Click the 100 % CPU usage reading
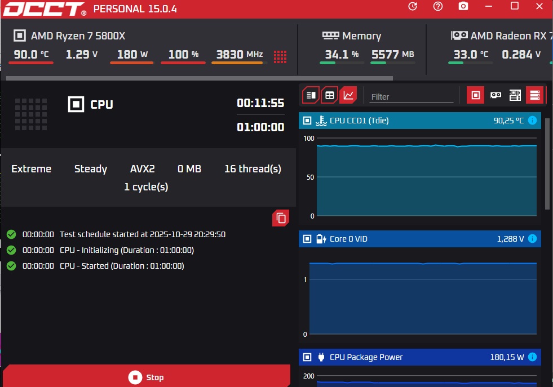This screenshot has width=553, height=387. pyautogui.click(x=183, y=54)
